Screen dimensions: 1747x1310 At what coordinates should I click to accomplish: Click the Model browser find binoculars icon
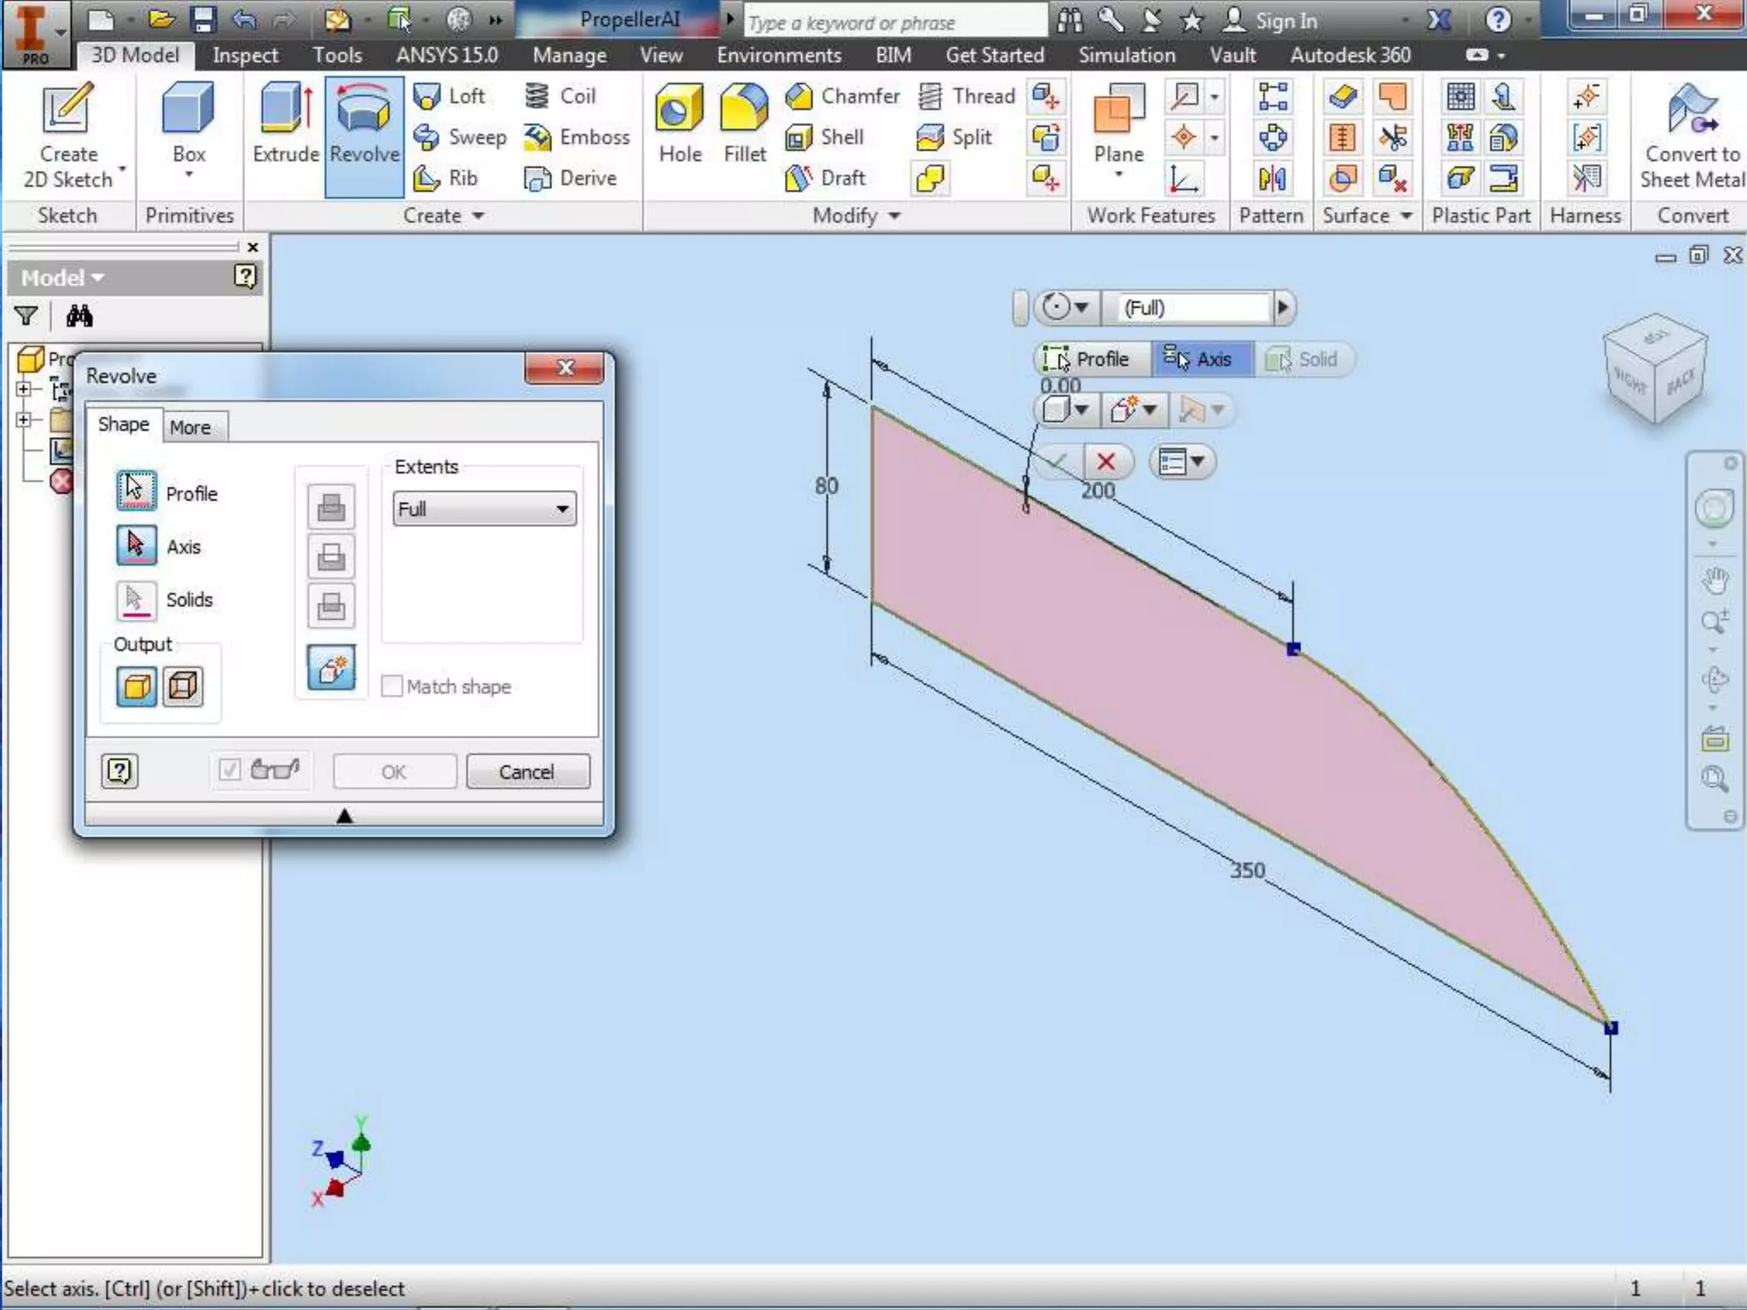[x=79, y=317]
